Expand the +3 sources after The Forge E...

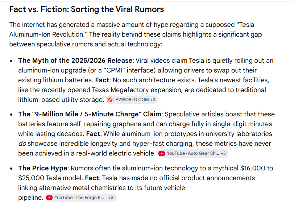pos(111,198)
